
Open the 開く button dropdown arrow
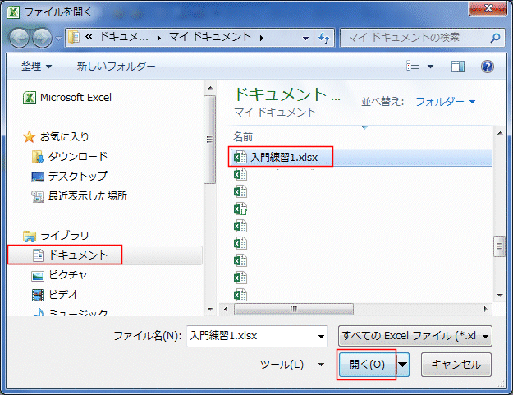pos(403,365)
